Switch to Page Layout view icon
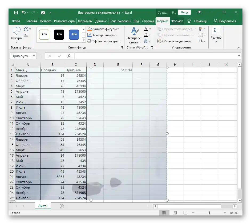The image size is (251, 224). [x=175, y=213]
